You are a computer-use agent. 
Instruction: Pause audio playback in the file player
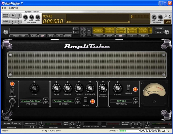[19, 16]
